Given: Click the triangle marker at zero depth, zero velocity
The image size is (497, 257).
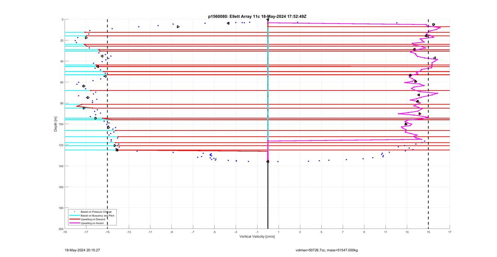Looking at the screenshot, I should coord(268,19).
